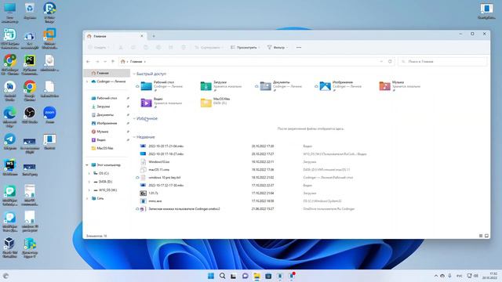
Task: Select the PyCharm desktop icon
Action: pos(30,65)
